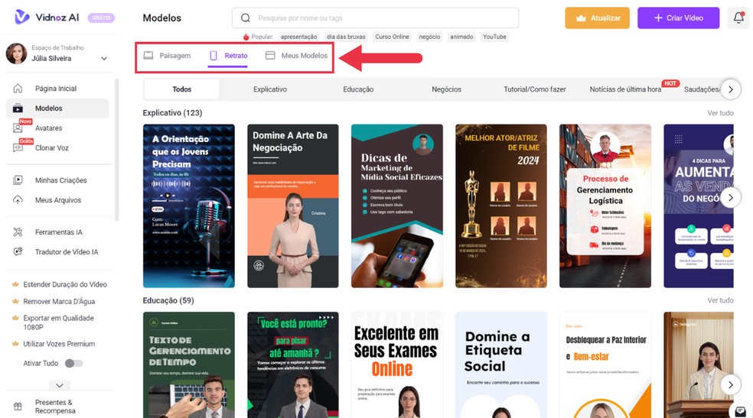Open the chat support icon
This screenshot has width=753, height=418.
coord(741,411)
